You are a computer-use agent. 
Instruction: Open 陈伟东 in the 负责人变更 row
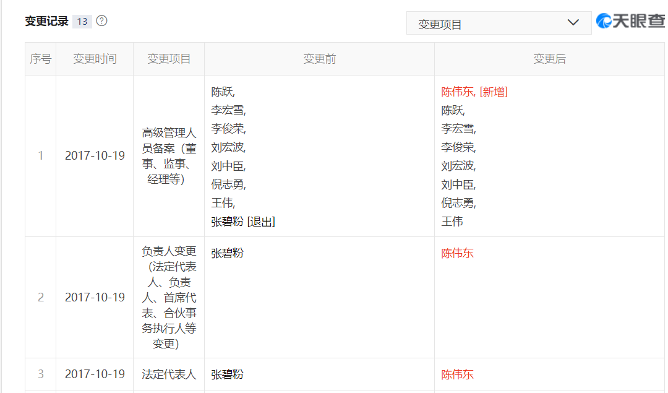coord(458,253)
